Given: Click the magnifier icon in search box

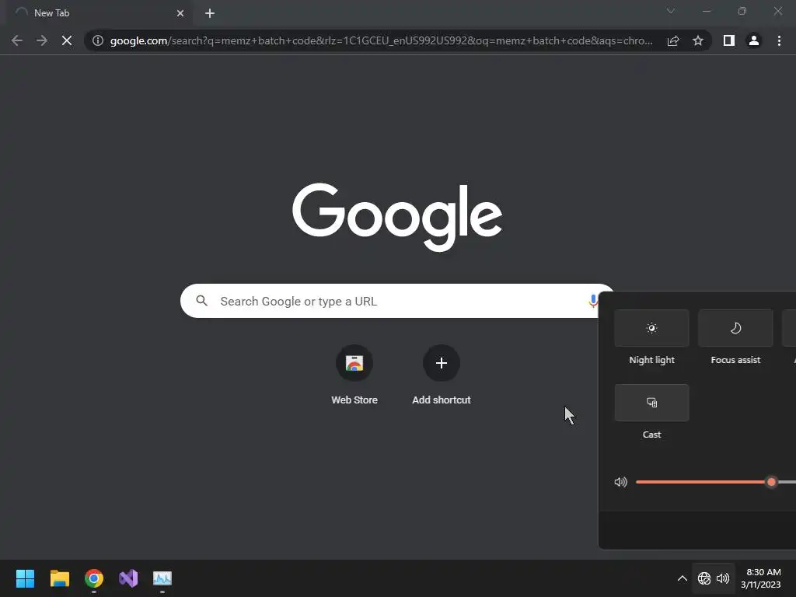Looking at the screenshot, I should pos(201,301).
